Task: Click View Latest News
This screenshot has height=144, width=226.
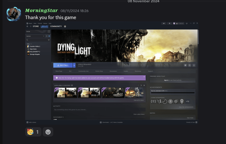Action: (139, 114)
